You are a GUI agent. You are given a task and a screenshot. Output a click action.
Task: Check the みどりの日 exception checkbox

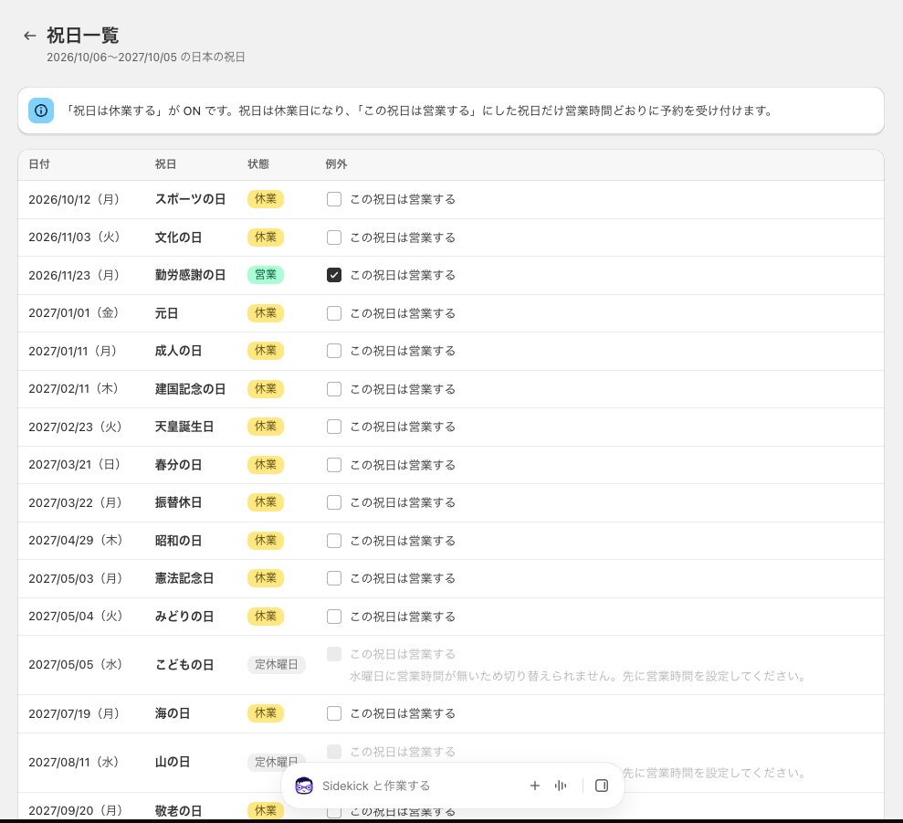pyautogui.click(x=334, y=616)
